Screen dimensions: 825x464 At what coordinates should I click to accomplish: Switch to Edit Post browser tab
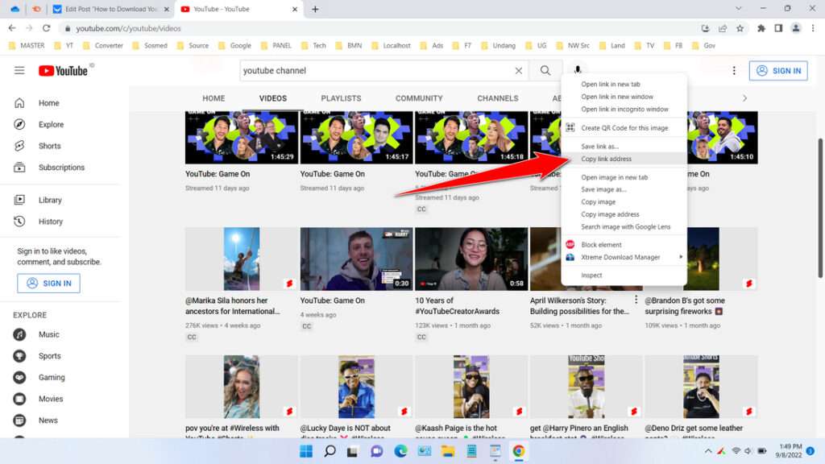110,9
